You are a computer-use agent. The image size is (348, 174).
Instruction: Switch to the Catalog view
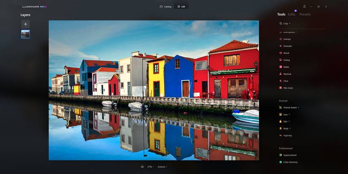(166, 7)
